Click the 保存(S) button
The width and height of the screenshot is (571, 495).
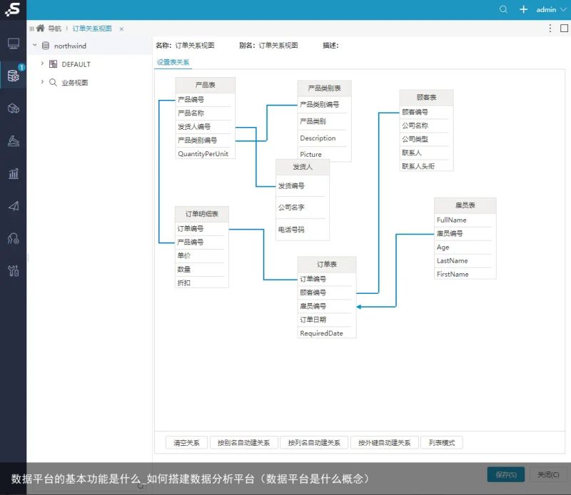[x=506, y=474]
